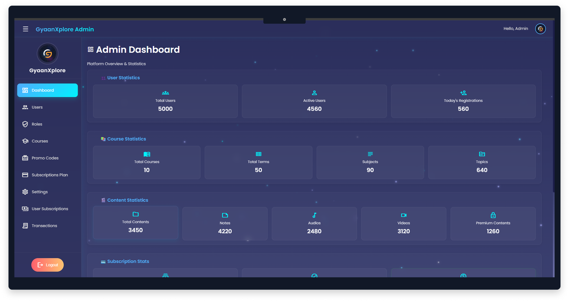
Task: Click the Total Contents folder icon
Action: pyautogui.click(x=135, y=214)
